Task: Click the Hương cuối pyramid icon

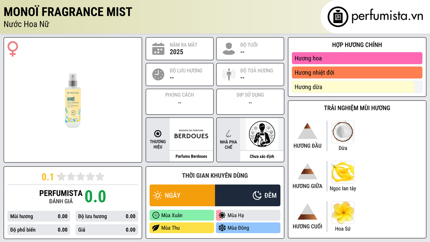Action: click(x=307, y=212)
